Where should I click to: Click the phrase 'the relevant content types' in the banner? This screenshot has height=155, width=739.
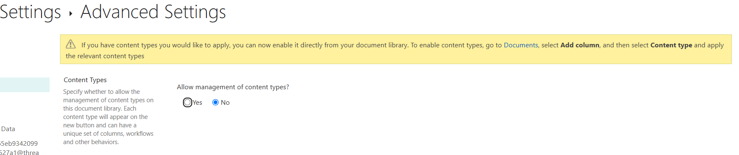click(x=105, y=56)
